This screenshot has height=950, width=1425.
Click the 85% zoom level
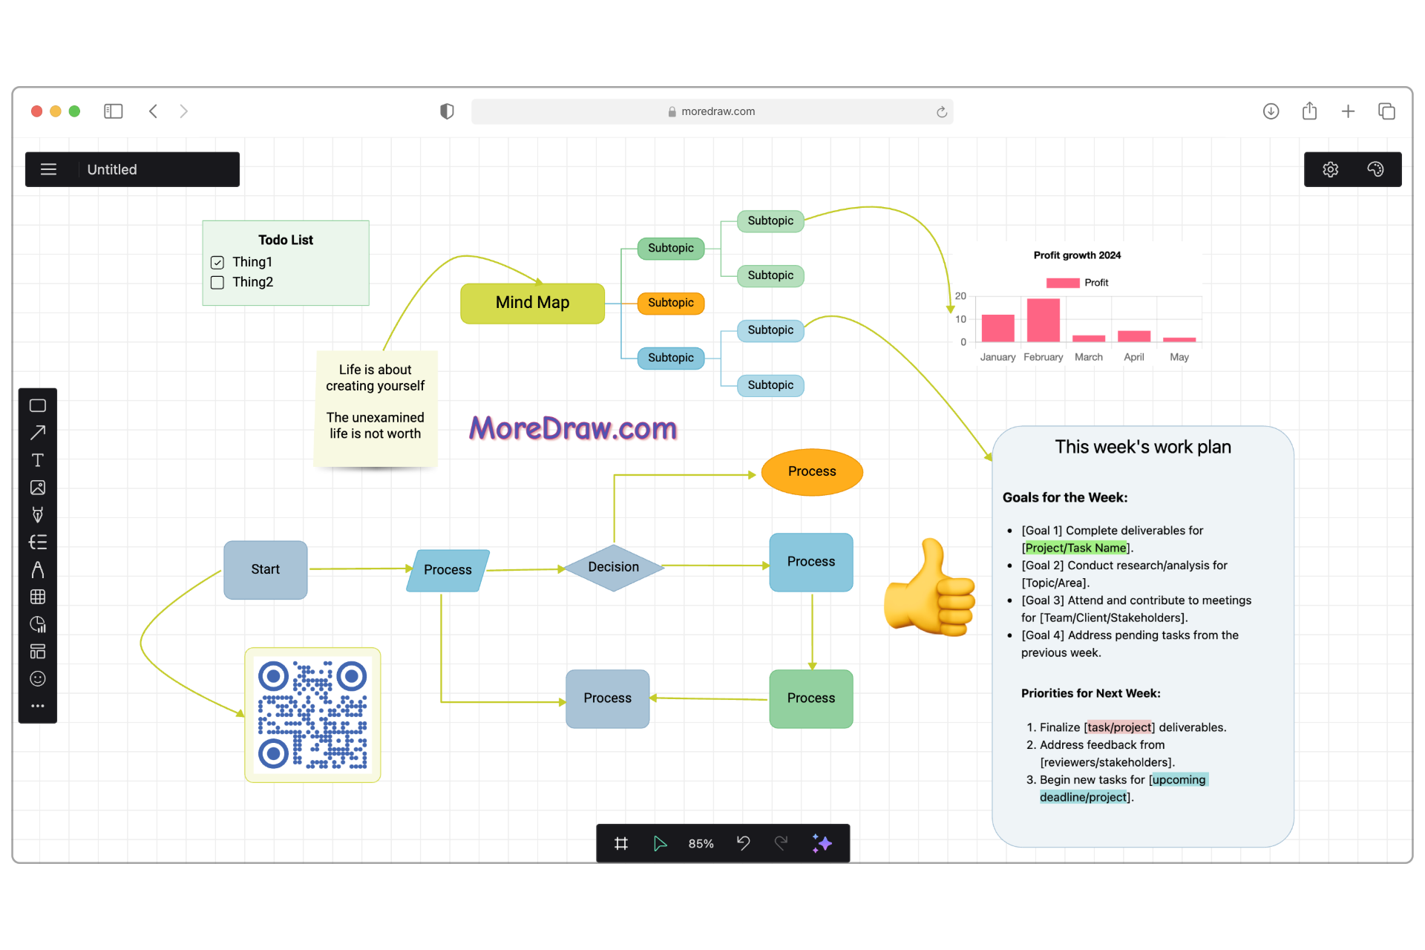(701, 844)
